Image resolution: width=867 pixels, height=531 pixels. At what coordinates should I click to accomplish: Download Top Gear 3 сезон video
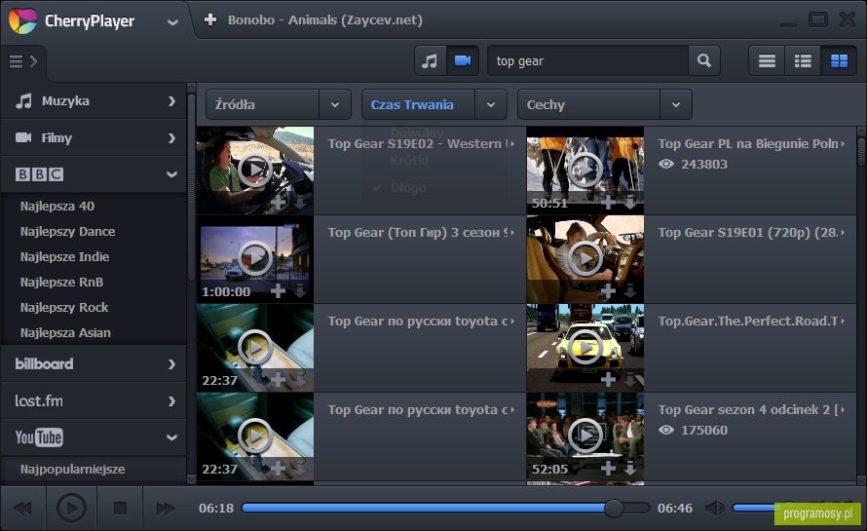click(x=300, y=291)
